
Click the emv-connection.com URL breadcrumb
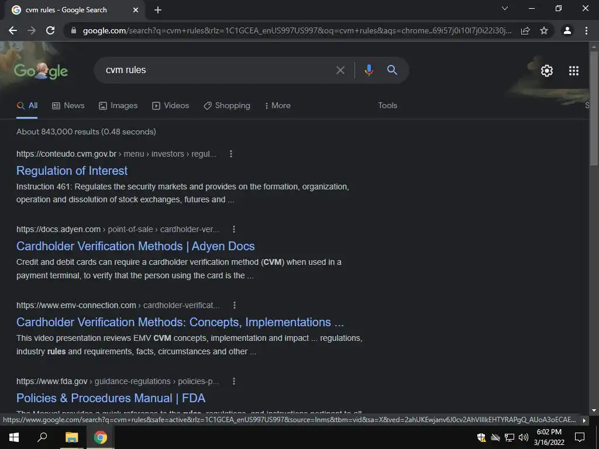pos(118,305)
